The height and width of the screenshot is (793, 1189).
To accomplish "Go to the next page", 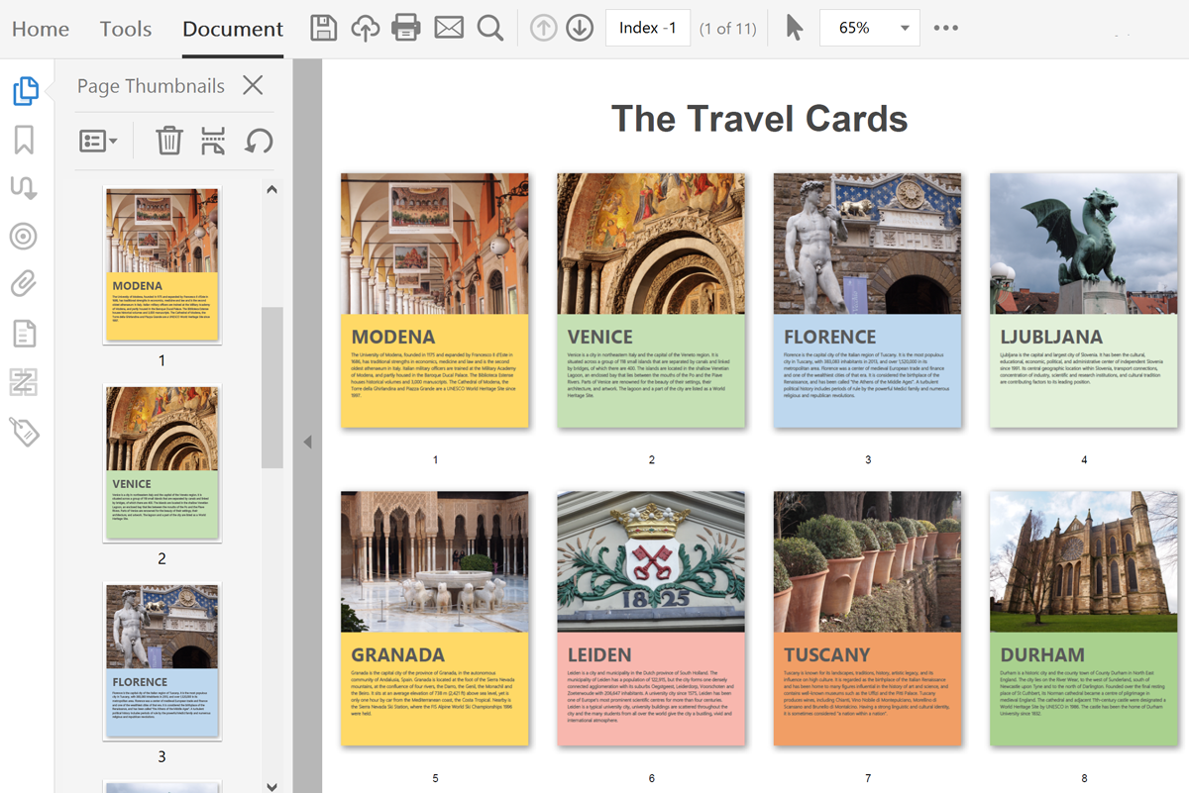I will [582, 28].
